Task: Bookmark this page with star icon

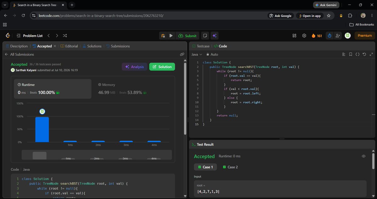Action: (329, 16)
